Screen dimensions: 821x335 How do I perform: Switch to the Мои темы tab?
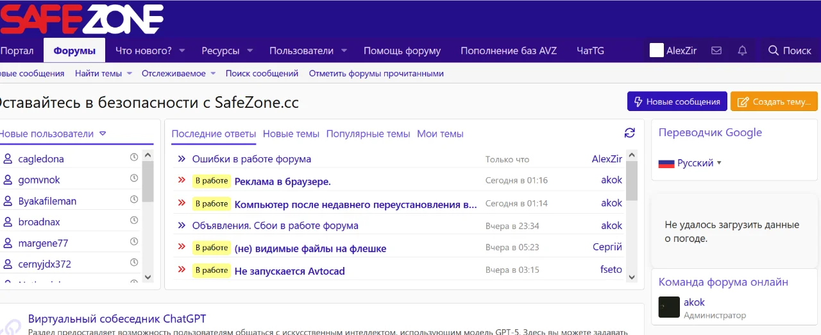click(440, 134)
